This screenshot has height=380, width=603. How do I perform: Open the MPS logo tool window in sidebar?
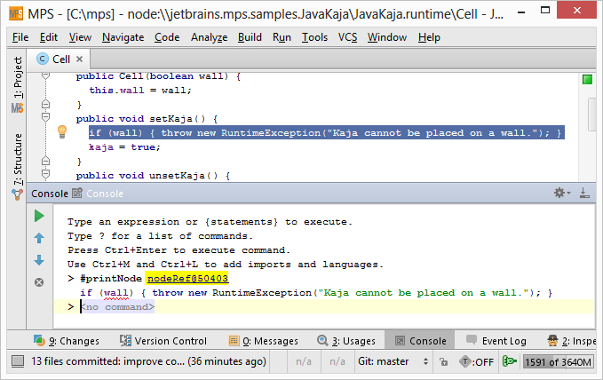pyautogui.click(x=17, y=108)
